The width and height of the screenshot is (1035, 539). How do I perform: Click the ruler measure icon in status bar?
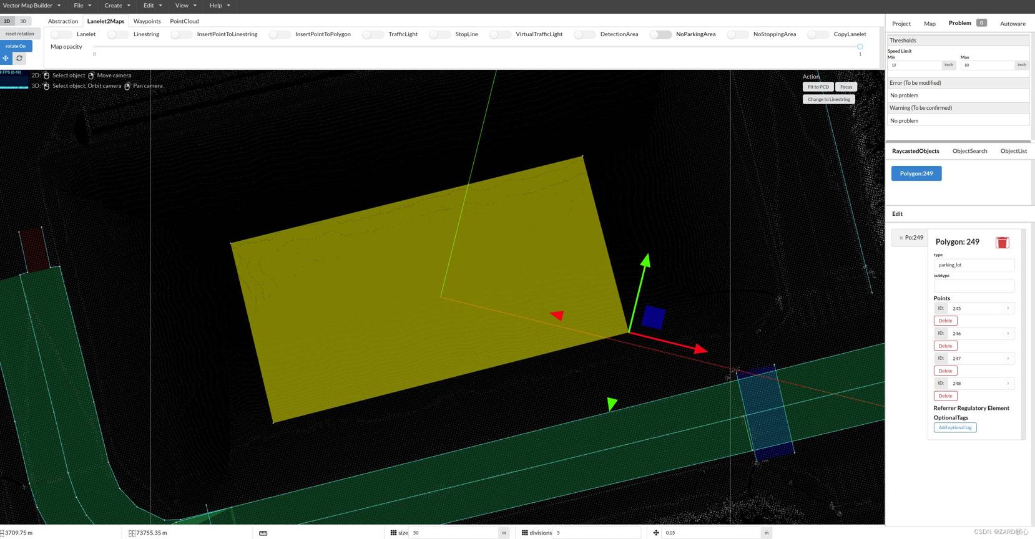tap(263, 533)
